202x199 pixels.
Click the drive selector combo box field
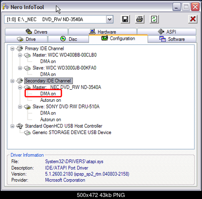point(59,20)
